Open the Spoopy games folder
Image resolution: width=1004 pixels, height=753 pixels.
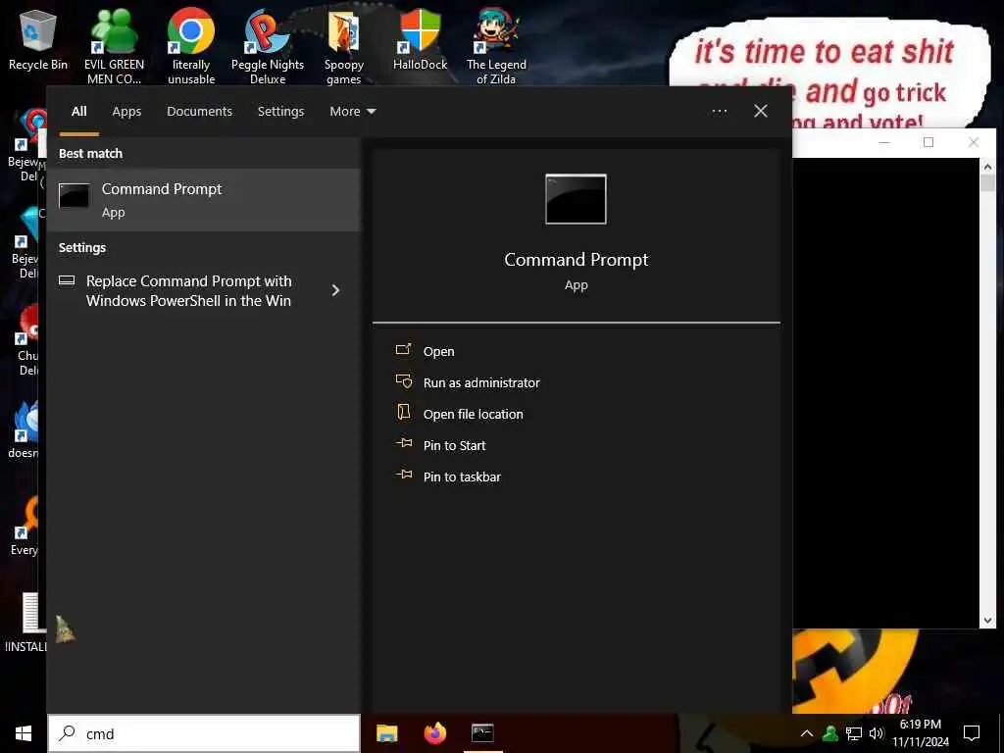(x=344, y=46)
